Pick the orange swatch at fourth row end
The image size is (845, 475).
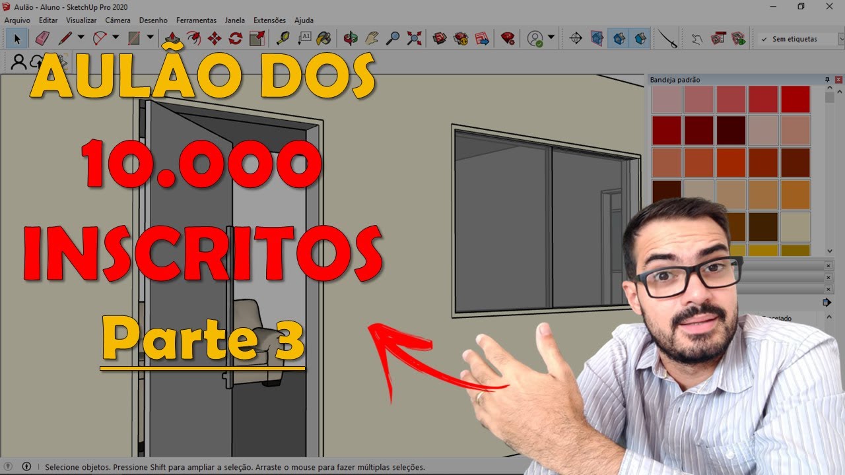pyautogui.click(x=795, y=194)
